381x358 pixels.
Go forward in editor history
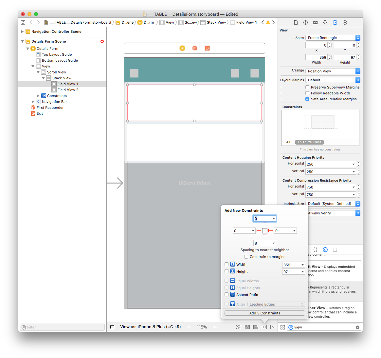click(x=38, y=22)
